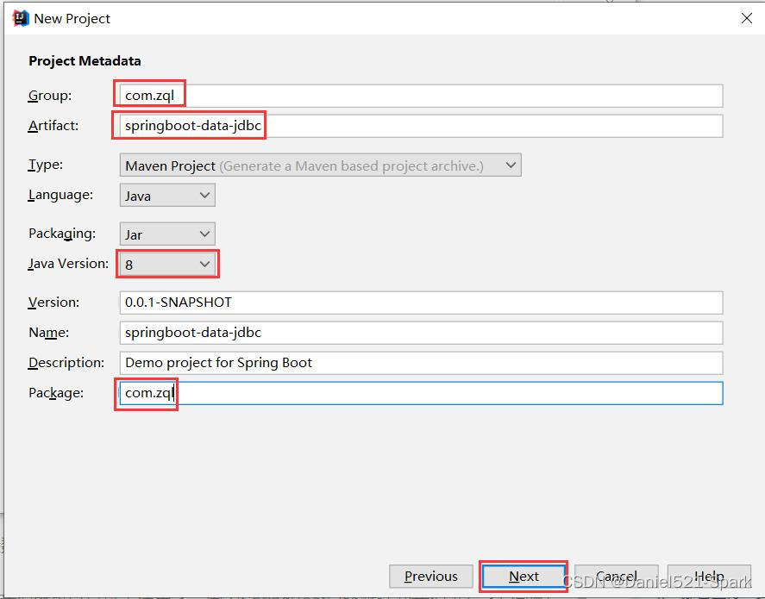Click the Name field with springboot-data-jdbc
Image resolution: width=765 pixels, height=599 pixels.
(x=421, y=333)
